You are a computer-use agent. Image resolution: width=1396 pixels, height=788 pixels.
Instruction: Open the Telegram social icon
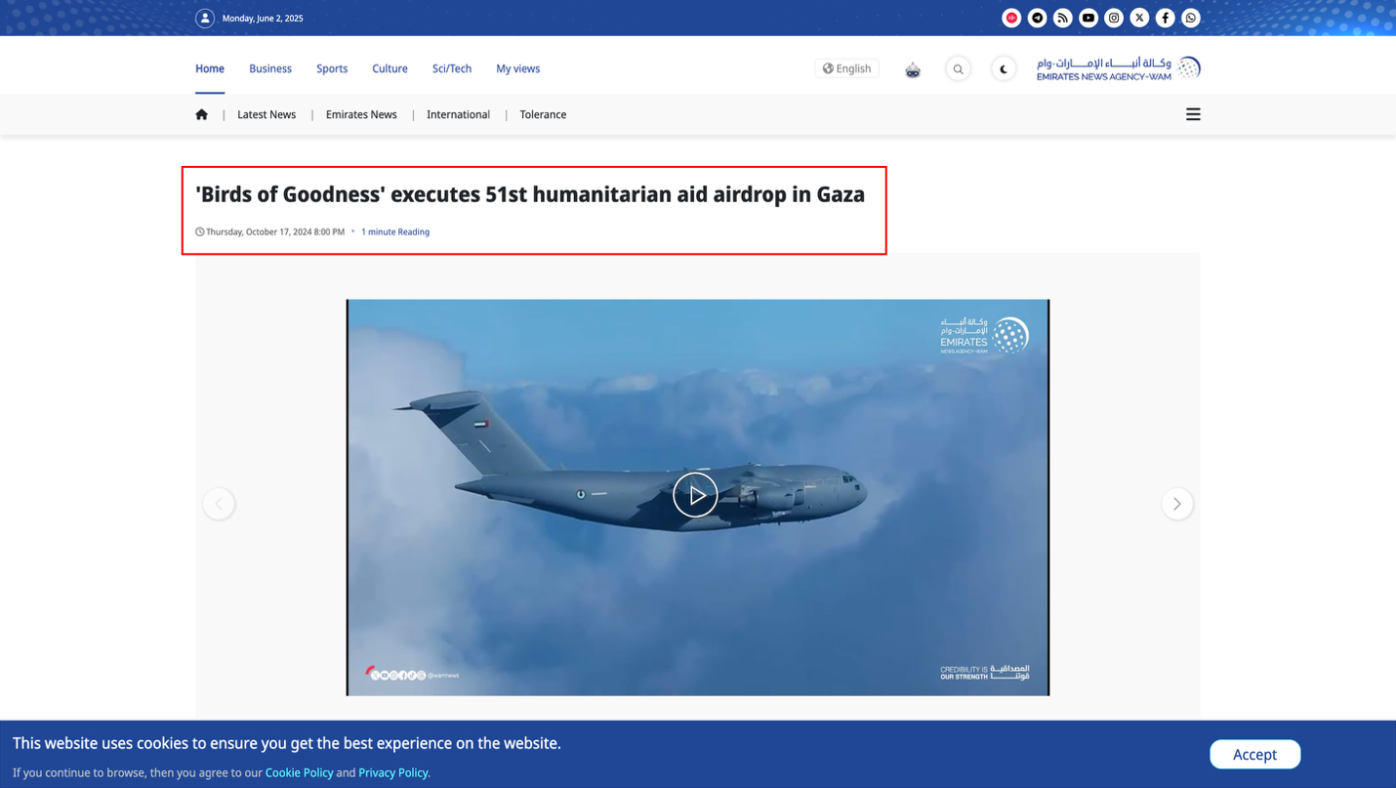pos(1038,18)
